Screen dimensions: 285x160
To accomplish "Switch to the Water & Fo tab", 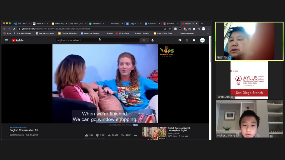I will click(41, 24).
